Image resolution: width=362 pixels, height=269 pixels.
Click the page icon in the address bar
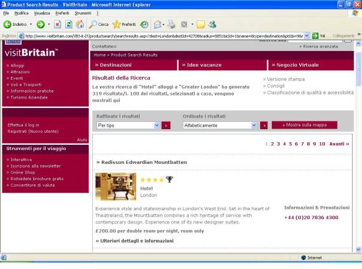[x=22, y=36]
